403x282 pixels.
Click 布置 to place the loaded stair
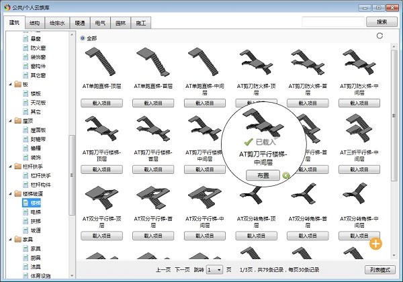pos(262,175)
